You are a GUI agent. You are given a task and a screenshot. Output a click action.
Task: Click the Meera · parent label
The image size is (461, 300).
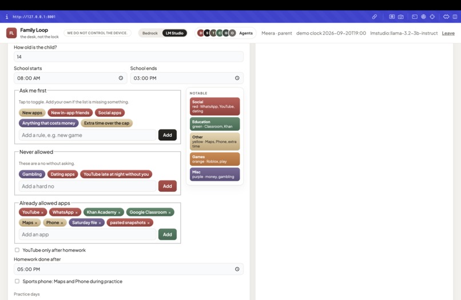click(x=277, y=33)
